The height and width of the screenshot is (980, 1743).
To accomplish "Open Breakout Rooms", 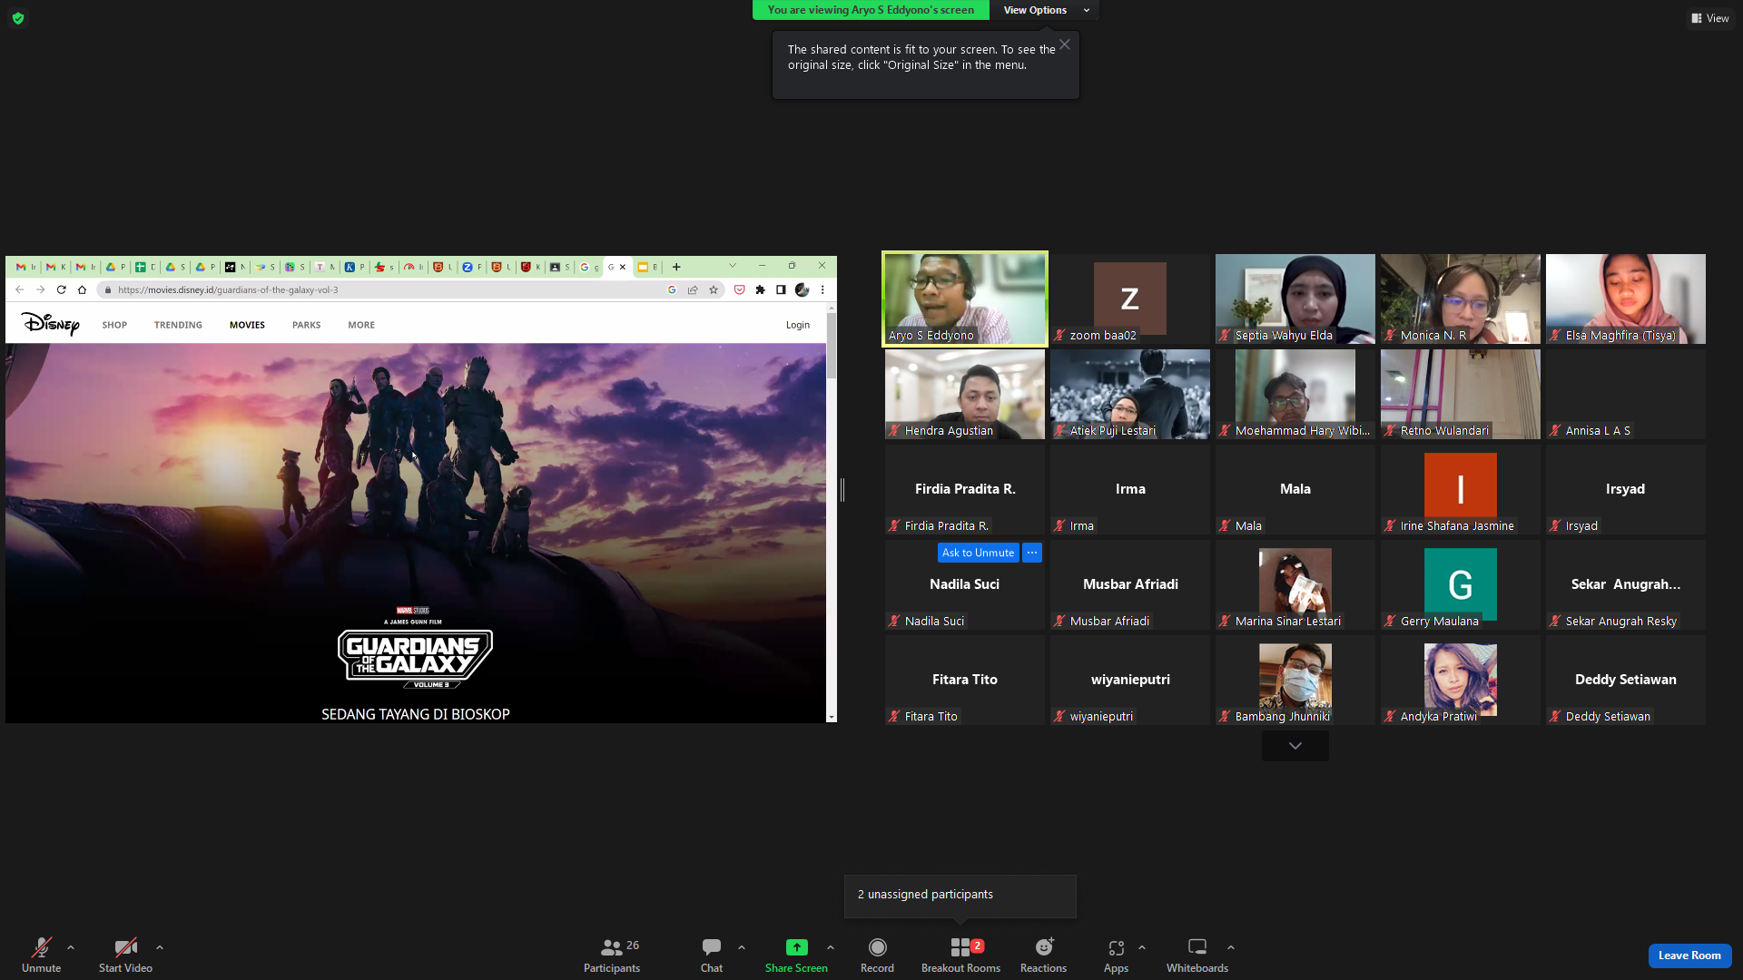I will pos(960,955).
